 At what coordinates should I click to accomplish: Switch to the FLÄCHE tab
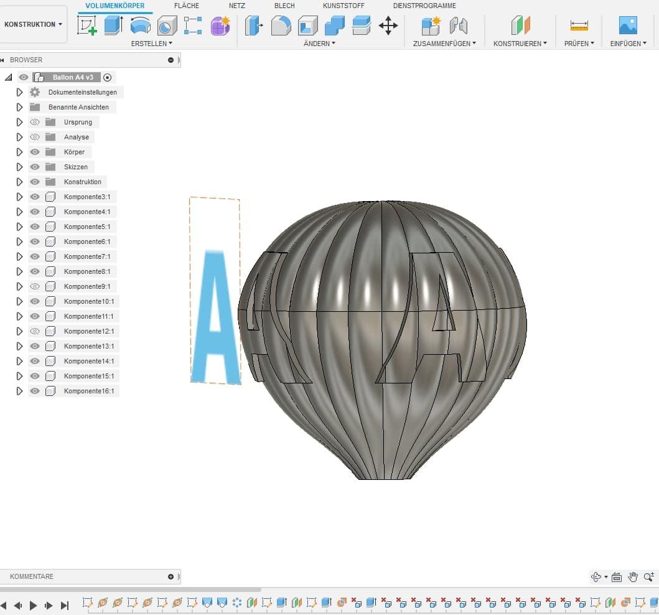click(187, 6)
